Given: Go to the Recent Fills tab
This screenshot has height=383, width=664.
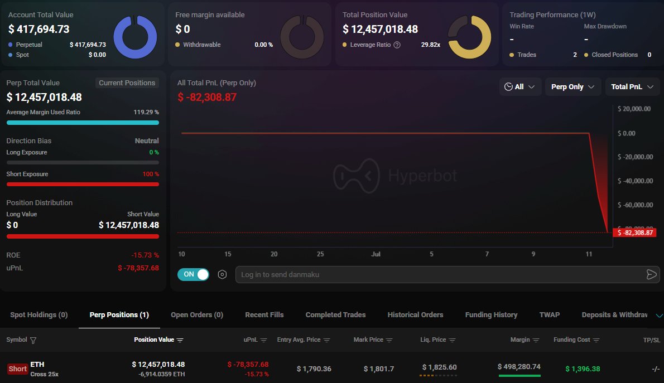Looking at the screenshot, I should pos(264,315).
